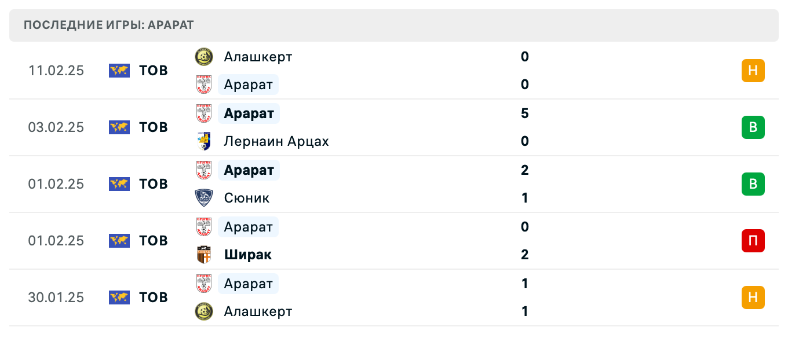Select the Лернаин Арцах team name
788x338 pixels.
tap(276, 141)
